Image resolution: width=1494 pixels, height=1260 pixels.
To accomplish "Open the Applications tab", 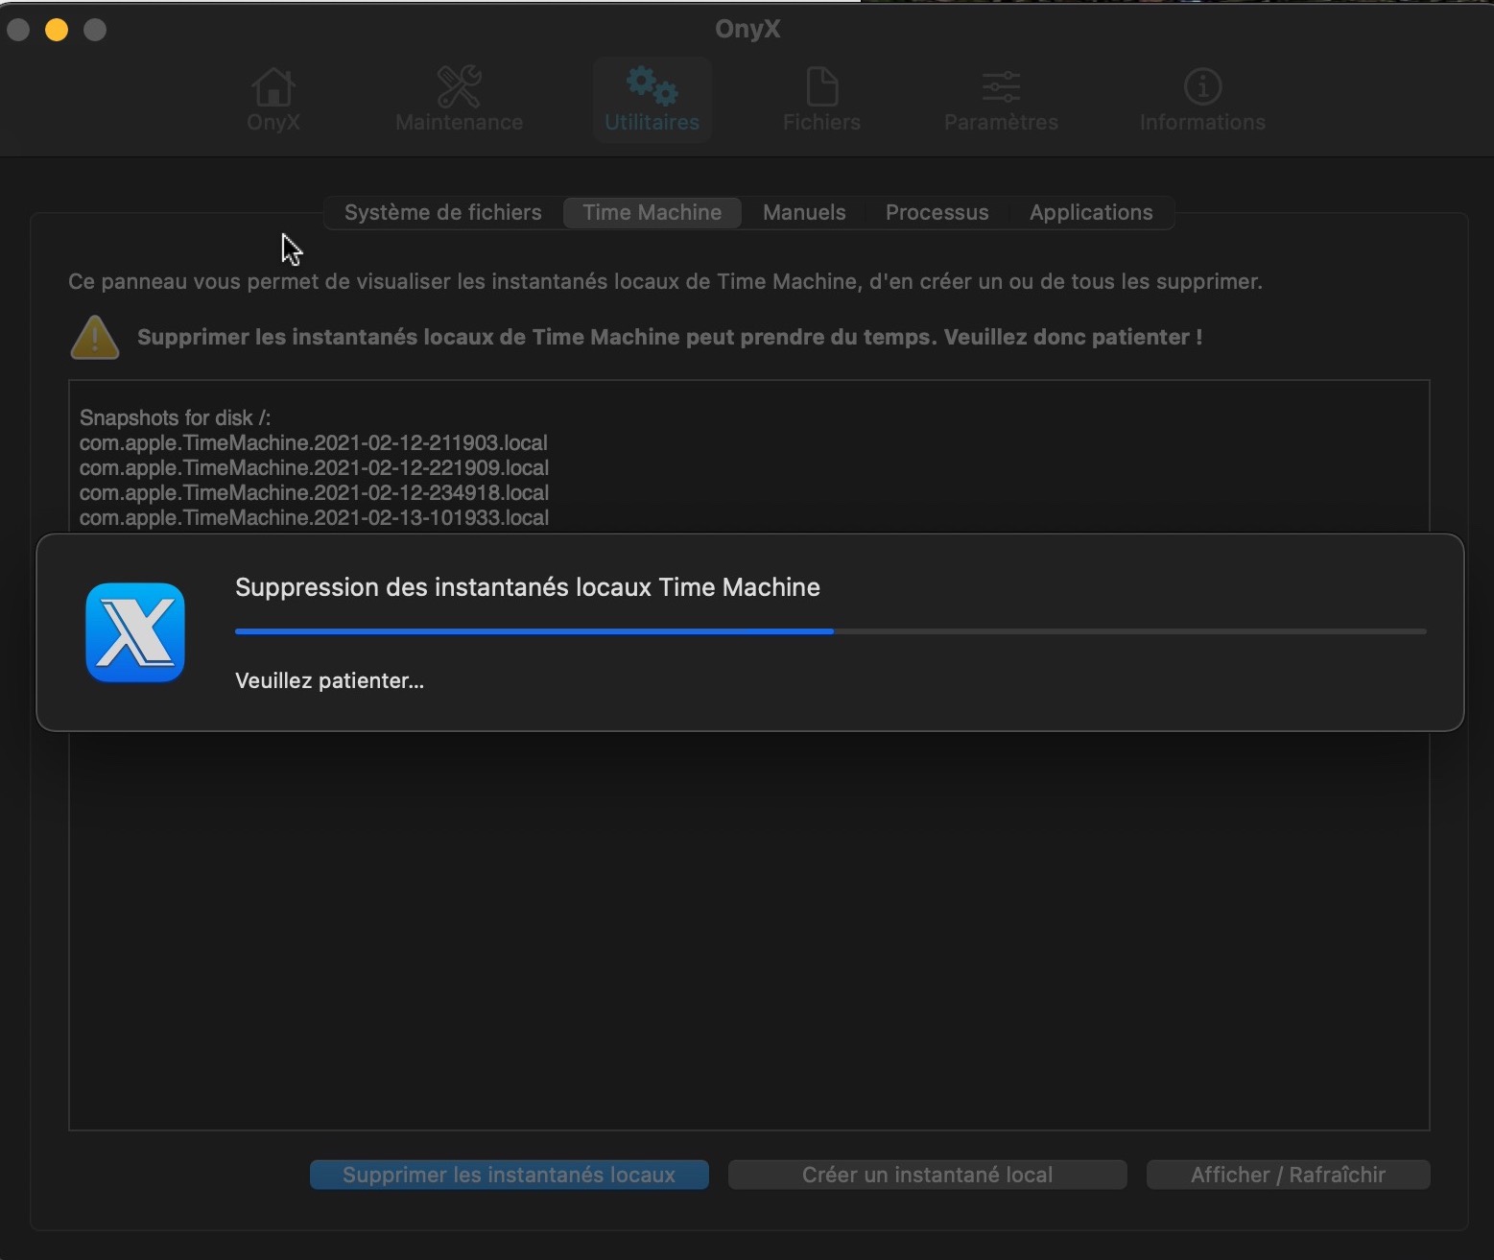I will pos(1091,212).
